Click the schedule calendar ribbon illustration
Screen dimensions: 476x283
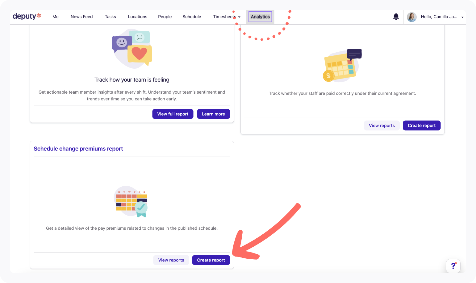pos(132,201)
